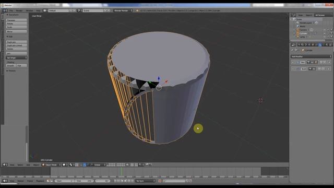This screenshot has height=188, width=334.
Task: Open the Select menu in 3D View header
Action: coord(20,165)
